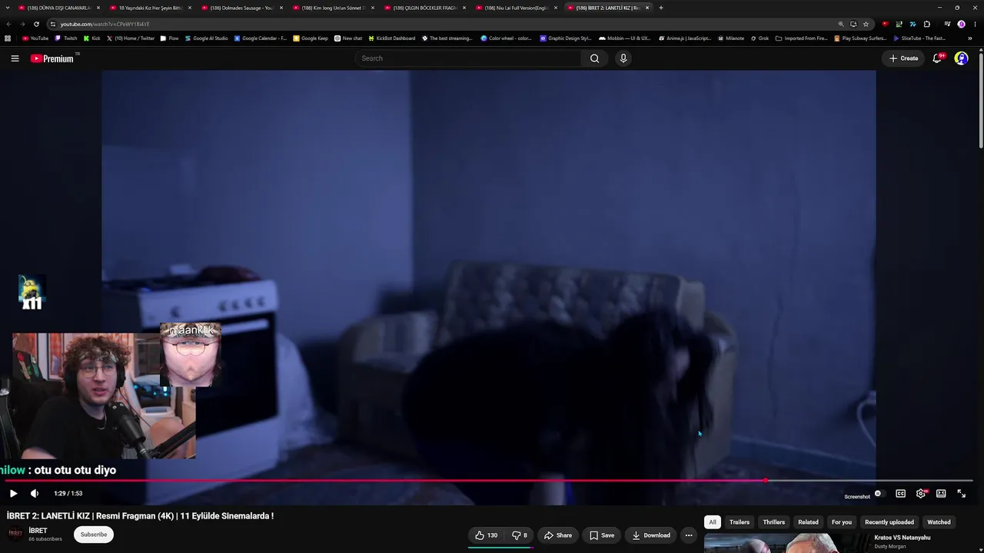Select the Watched filter chip
This screenshot has width=984, height=553.
click(x=939, y=522)
